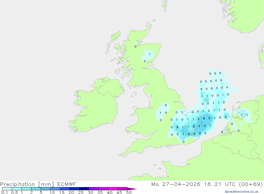Pick the 15–20 mm legend color swatch
264x194 pixels.
65,189
